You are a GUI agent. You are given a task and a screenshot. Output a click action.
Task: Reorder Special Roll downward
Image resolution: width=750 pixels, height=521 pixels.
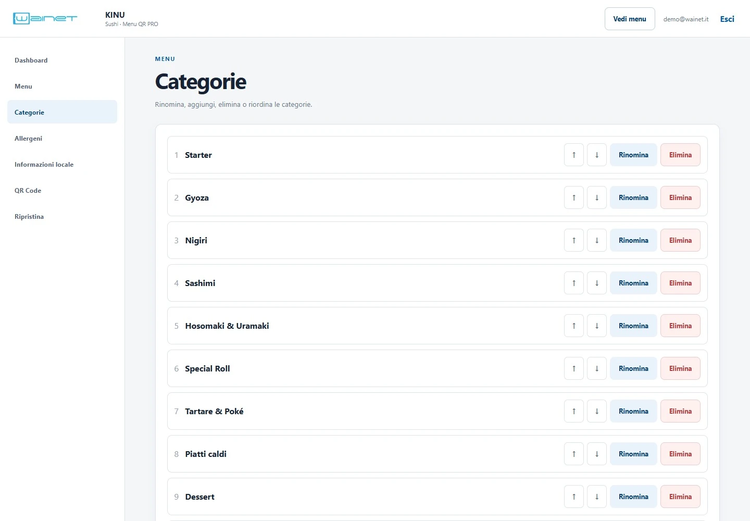[597, 368]
